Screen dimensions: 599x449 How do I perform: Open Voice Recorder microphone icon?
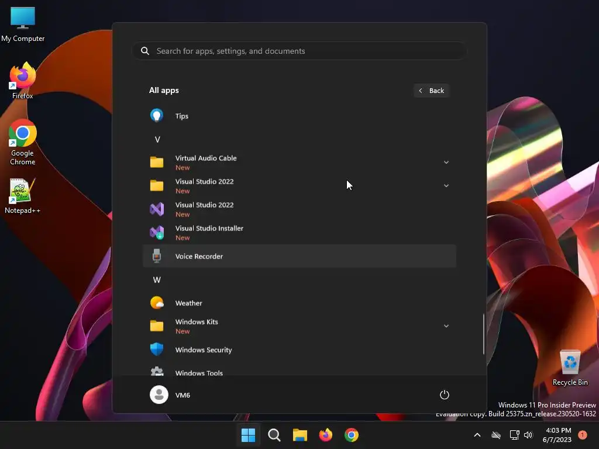(x=157, y=256)
